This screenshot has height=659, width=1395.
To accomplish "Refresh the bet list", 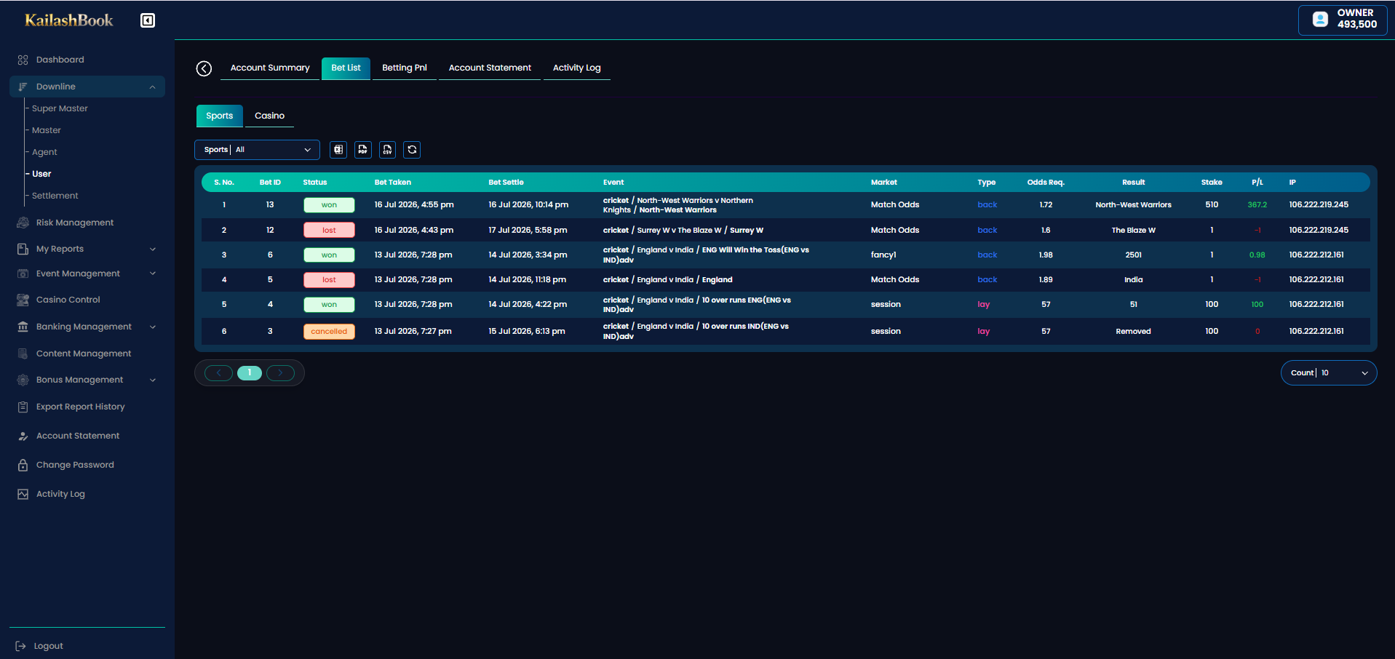I will (x=412, y=150).
